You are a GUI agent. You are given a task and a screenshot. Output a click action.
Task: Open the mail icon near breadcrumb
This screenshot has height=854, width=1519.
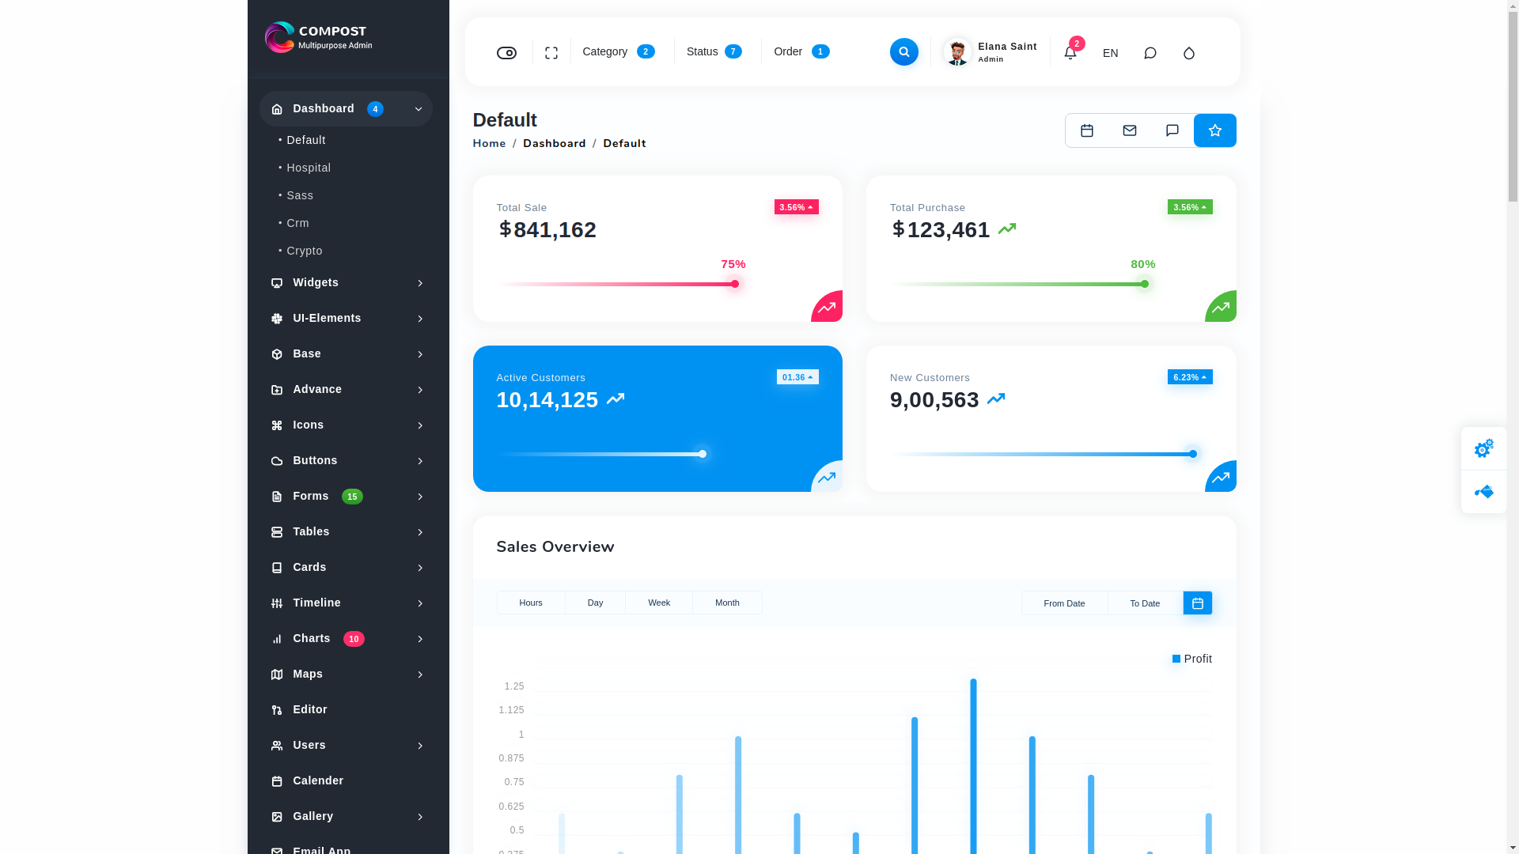click(x=1129, y=130)
